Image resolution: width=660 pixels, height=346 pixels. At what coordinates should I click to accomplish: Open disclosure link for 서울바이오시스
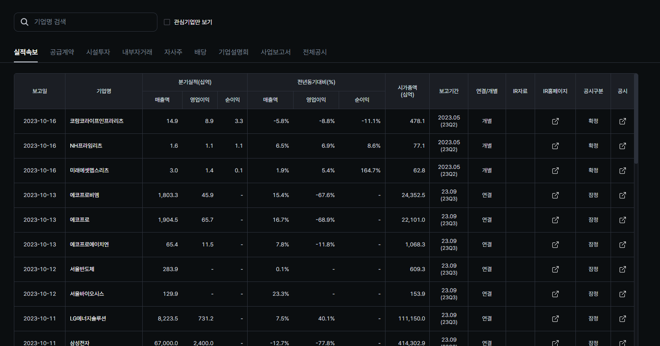pos(623,294)
